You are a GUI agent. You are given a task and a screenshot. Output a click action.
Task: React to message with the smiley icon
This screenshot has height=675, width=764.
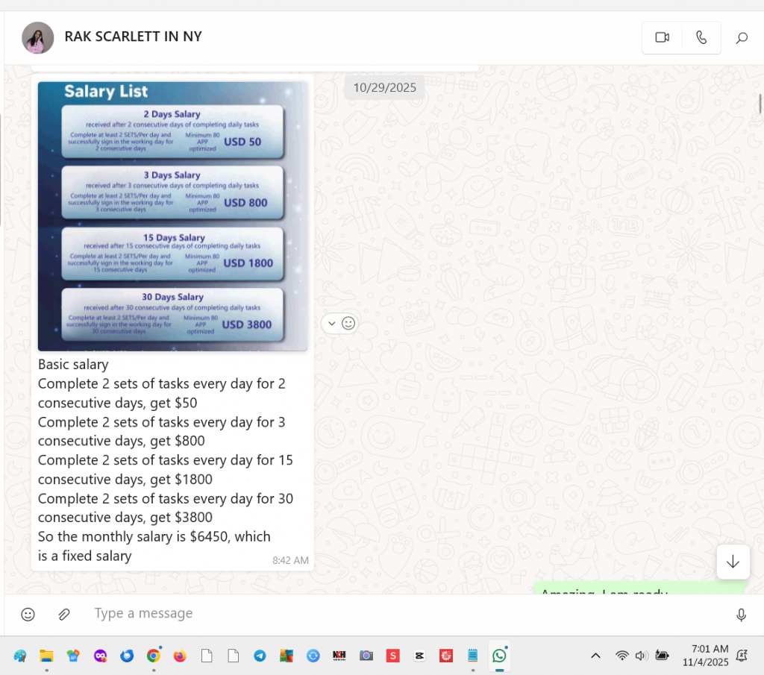pos(348,323)
